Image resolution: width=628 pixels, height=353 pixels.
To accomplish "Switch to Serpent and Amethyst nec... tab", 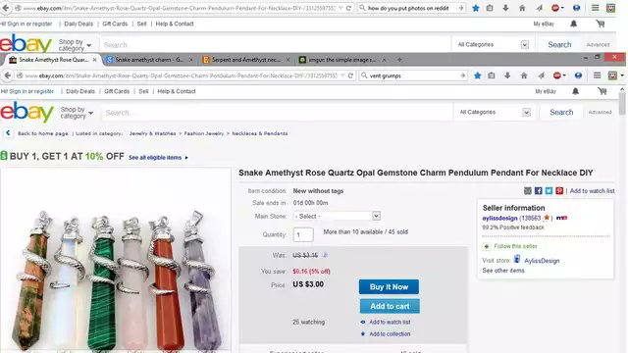I will coord(246,60).
